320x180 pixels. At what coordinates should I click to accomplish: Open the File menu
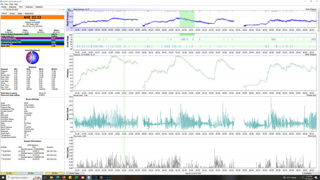[x=2, y=4]
